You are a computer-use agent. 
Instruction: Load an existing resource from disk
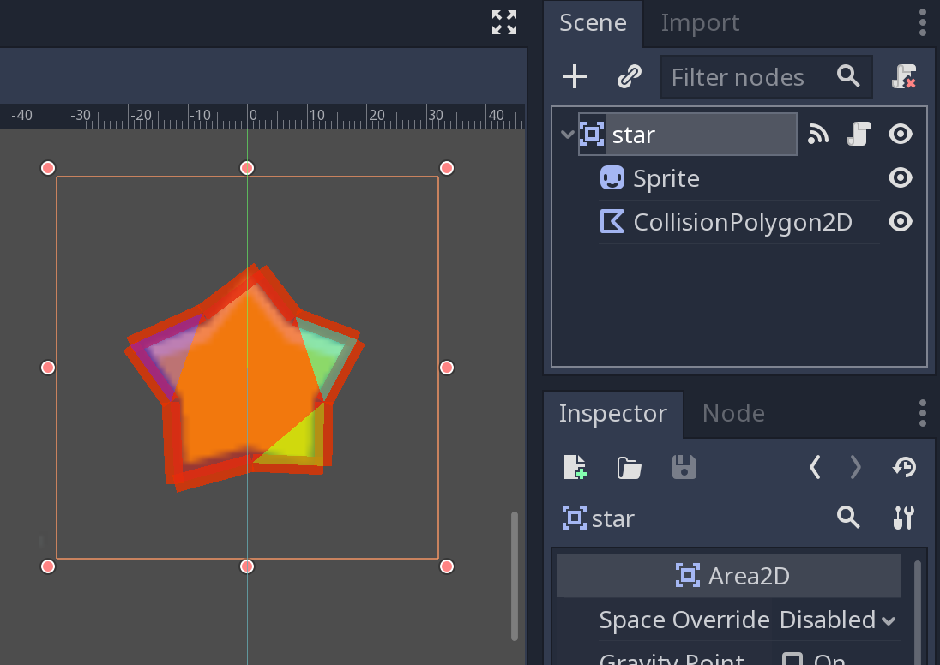[x=630, y=467]
